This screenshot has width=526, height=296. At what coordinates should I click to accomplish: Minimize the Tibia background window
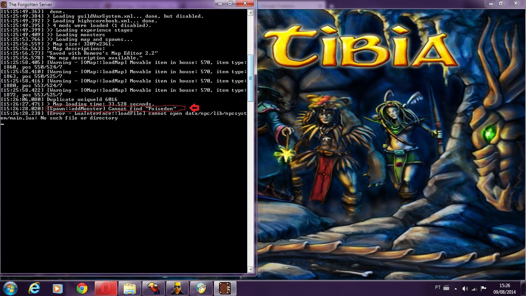tap(491, 3)
